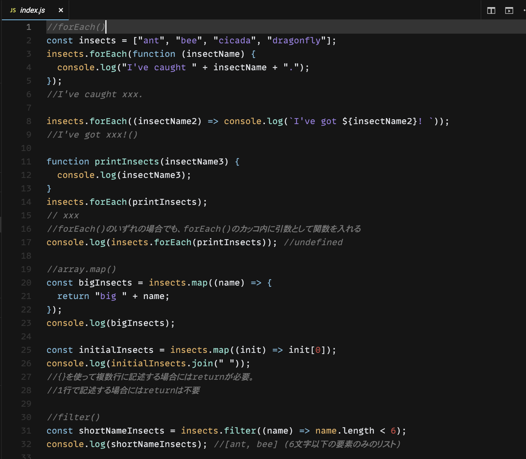Click join(" ") call on line 26
526x459 pixels.
[x=216, y=363]
